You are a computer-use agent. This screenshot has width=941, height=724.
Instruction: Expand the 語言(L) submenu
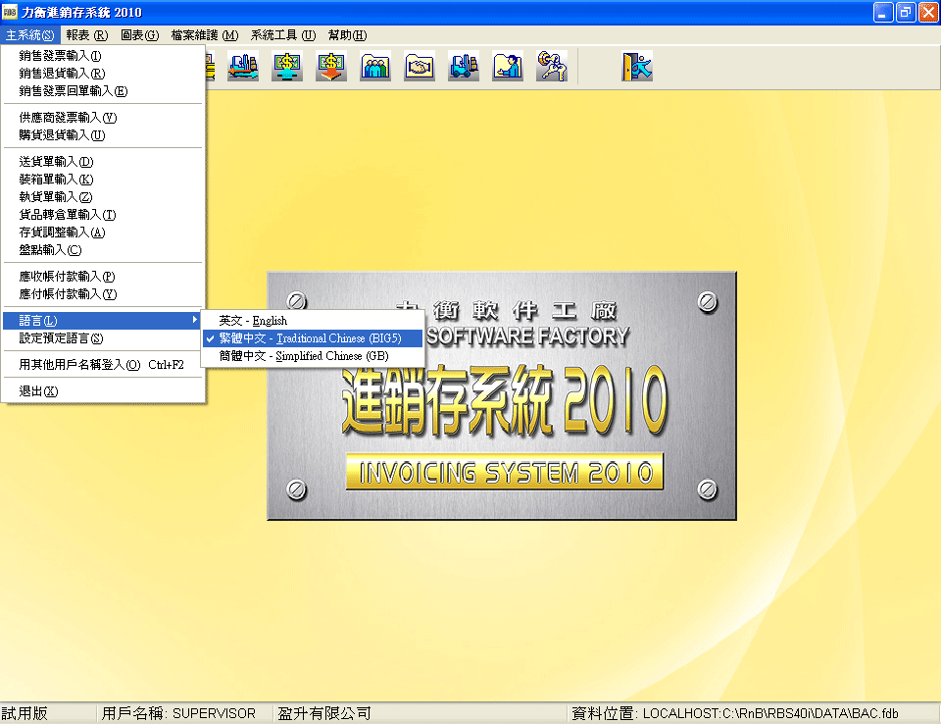(103, 321)
